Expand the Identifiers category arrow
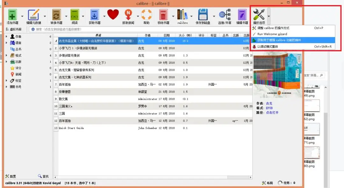 [6, 87]
